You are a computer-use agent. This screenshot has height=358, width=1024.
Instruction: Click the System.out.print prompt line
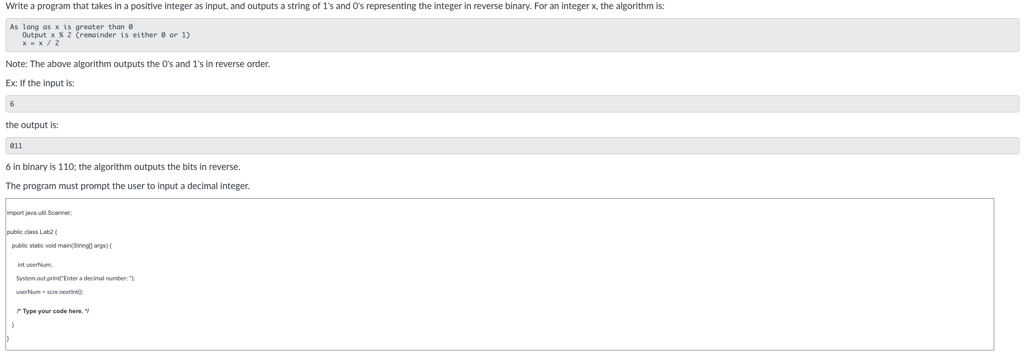pyautogui.click(x=76, y=278)
